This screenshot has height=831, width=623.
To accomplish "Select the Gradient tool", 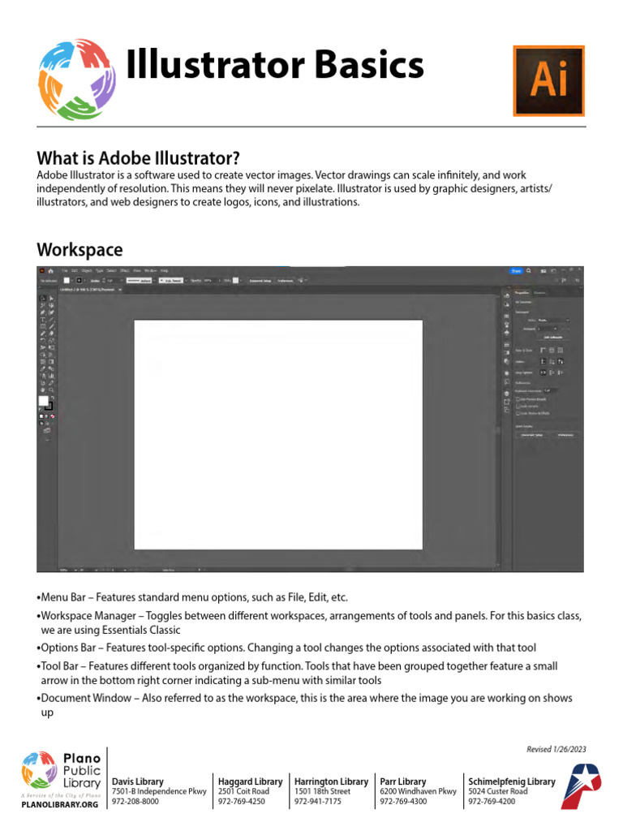I will tap(51, 361).
